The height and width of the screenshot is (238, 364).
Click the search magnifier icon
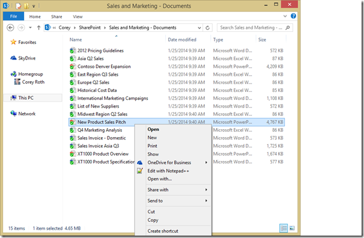(288, 28)
